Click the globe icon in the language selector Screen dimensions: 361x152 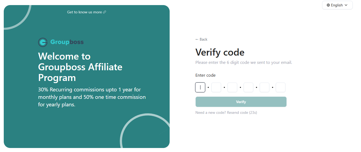pyautogui.click(x=328, y=5)
